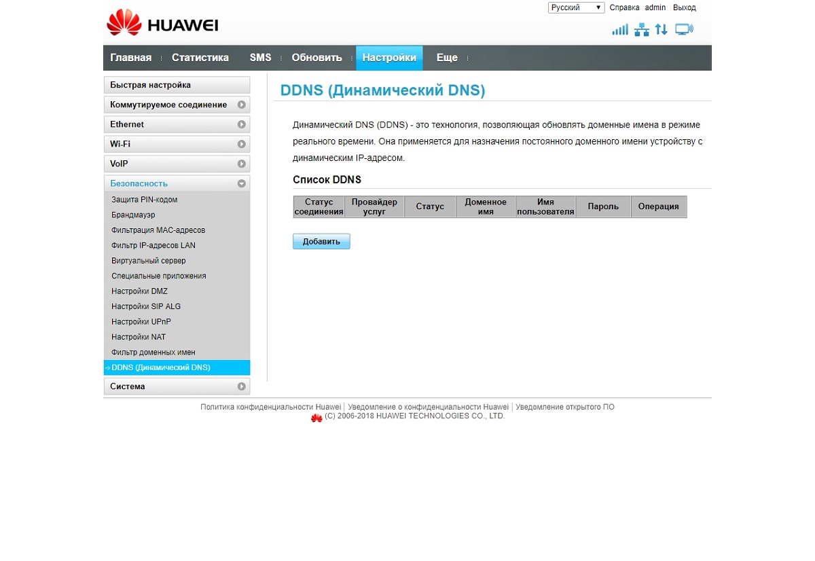
Task: Open the SMS tab
Action: tap(260, 58)
